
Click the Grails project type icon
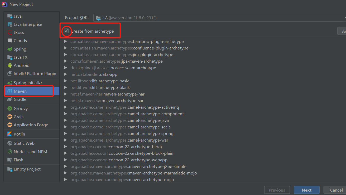point(9,117)
